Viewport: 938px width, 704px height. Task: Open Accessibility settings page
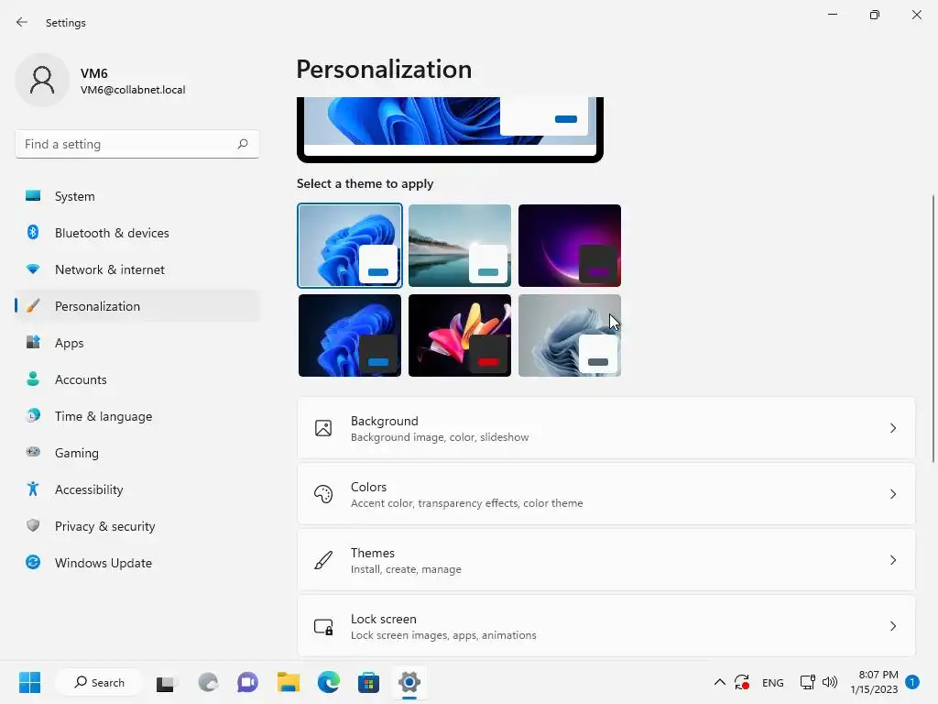(137, 489)
